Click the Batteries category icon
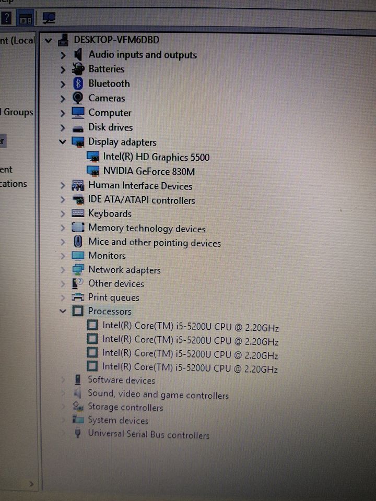The image size is (376, 501). click(78, 69)
